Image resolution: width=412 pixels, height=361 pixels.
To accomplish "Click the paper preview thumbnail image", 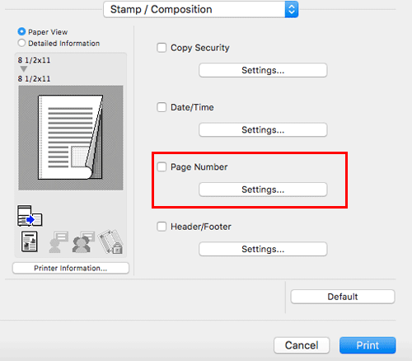I will click(x=71, y=138).
